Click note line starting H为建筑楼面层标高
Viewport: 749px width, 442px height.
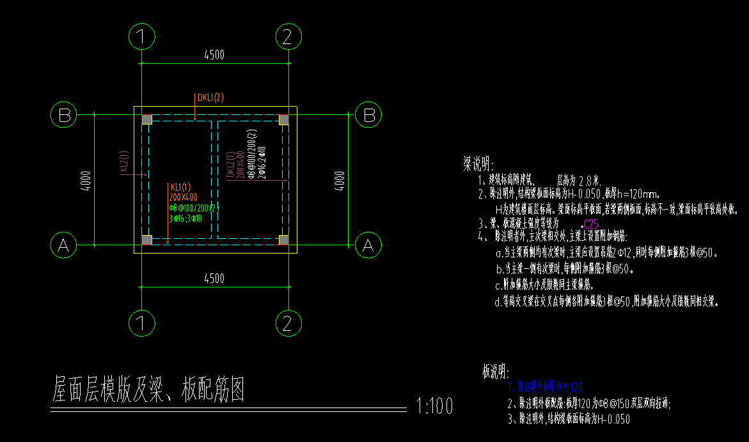coord(617,209)
